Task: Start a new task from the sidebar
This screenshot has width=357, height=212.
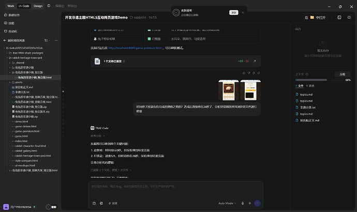Action: 12,15
